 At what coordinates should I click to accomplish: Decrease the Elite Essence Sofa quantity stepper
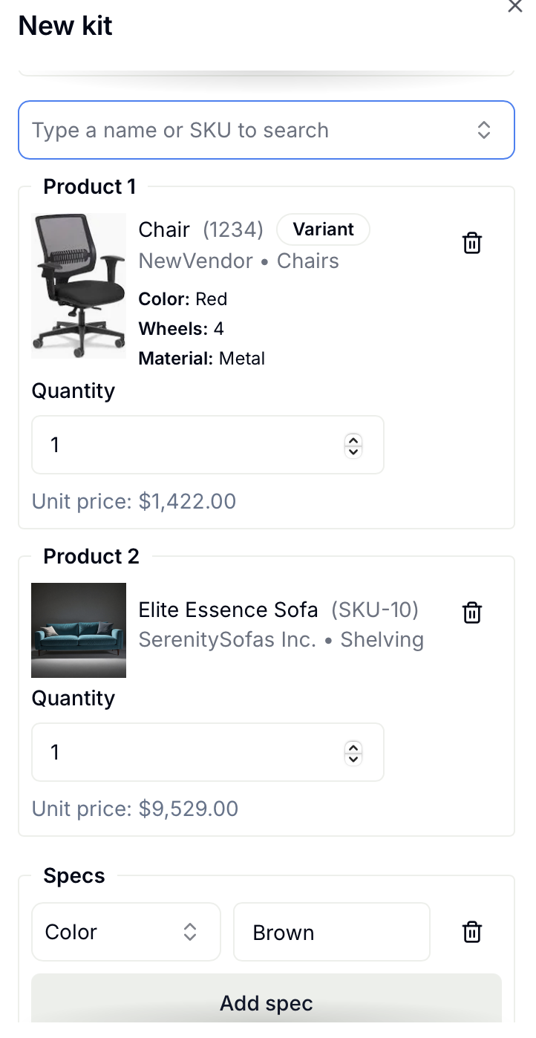coord(353,758)
